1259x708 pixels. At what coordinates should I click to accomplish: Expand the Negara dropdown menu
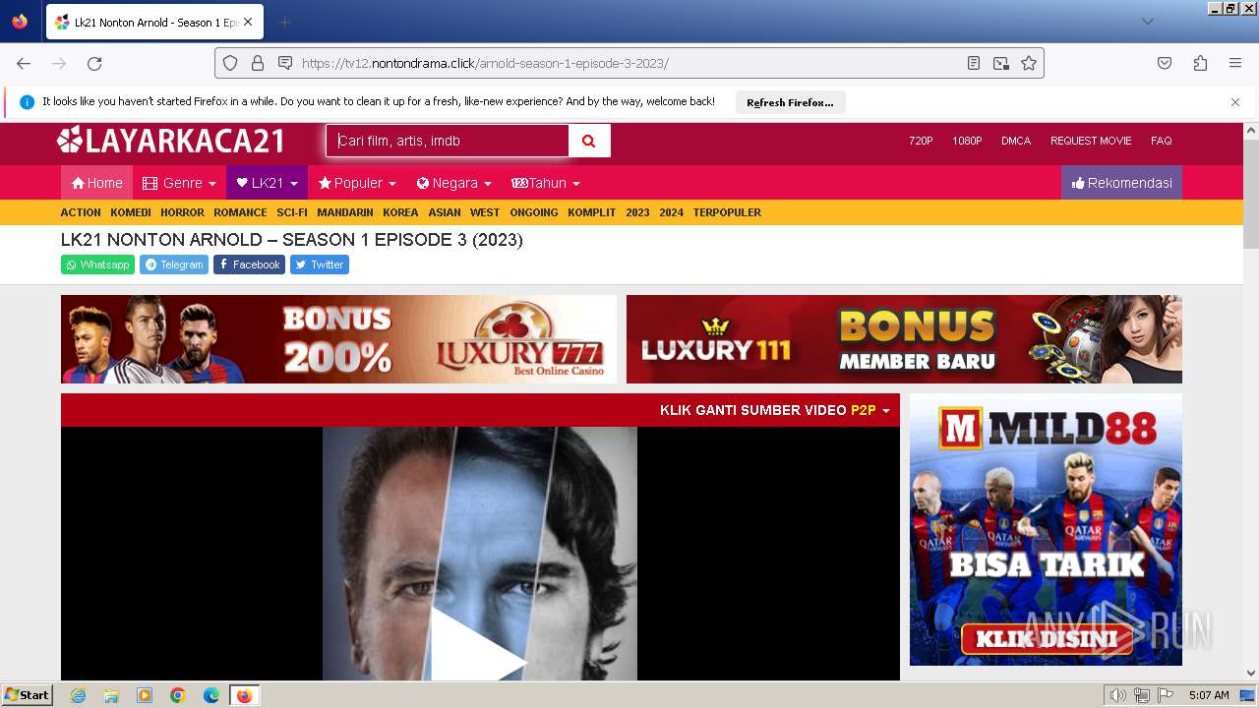[x=453, y=183]
